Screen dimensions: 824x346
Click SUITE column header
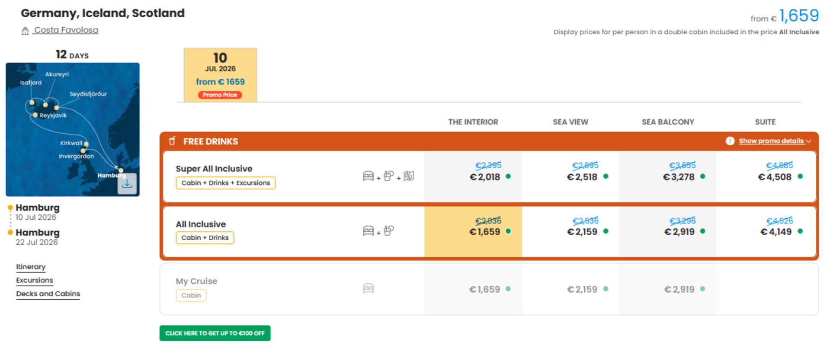[x=765, y=122]
